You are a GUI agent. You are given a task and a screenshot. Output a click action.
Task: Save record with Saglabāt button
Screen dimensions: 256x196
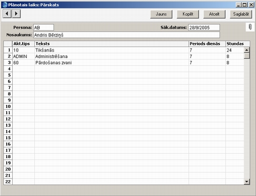click(241, 14)
